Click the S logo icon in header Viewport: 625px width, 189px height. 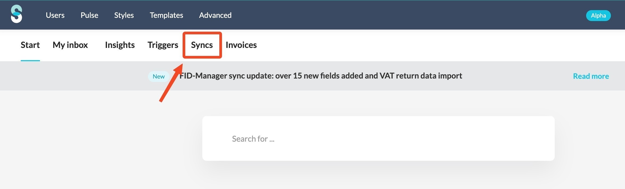point(17,14)
